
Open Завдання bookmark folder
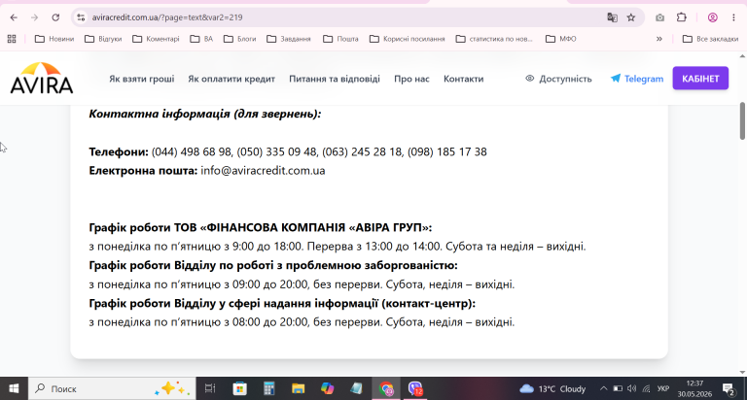point(289,39)
